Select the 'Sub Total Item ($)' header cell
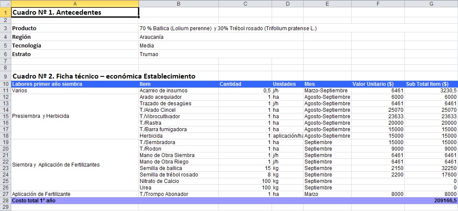The height and width of the screenshot is (211, 458). 431,84
